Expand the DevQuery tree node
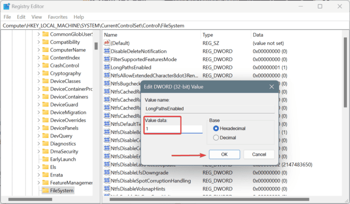Viewport: 350px width, 204px height. click(x=38, y=135)
